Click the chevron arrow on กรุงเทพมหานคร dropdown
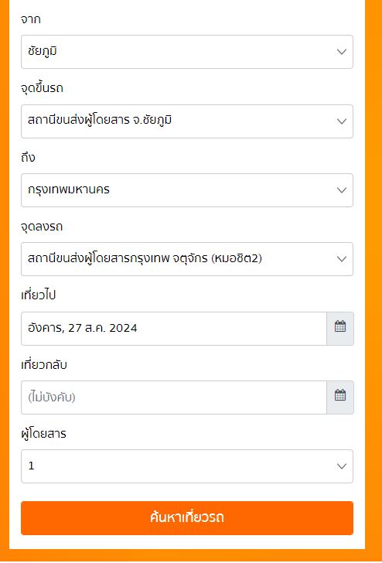The image size is (382, 563). (342, 190)
